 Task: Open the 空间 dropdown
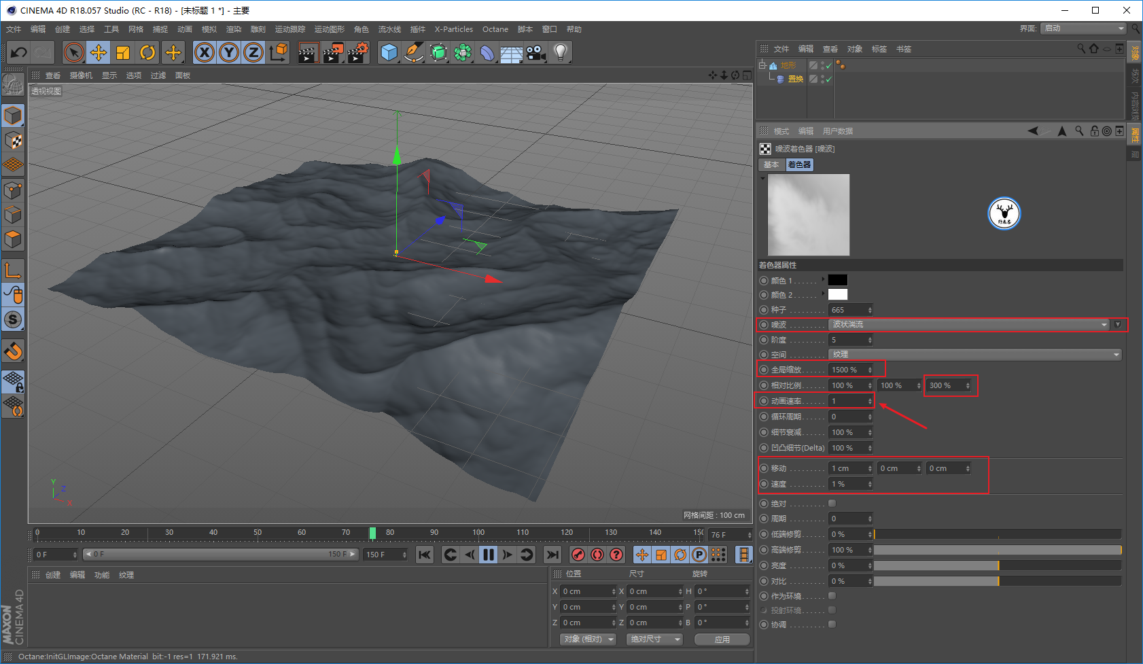coord(974,354)
